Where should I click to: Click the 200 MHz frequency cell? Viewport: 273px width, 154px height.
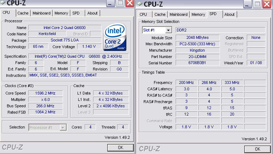pos(187,82)
